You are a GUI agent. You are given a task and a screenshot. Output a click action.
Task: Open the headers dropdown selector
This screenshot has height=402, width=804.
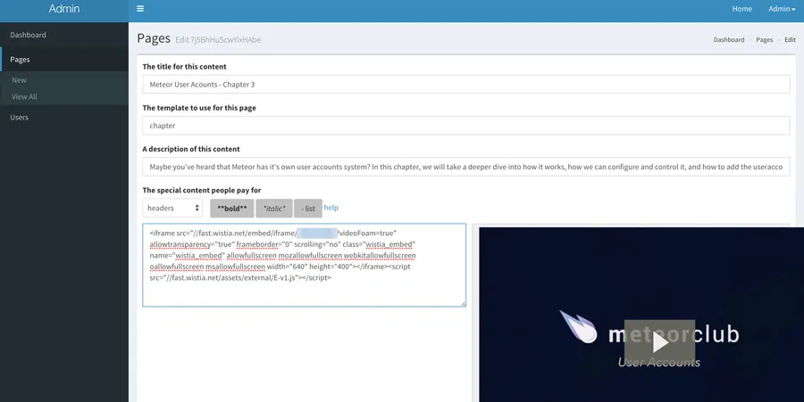coord(172,208)
